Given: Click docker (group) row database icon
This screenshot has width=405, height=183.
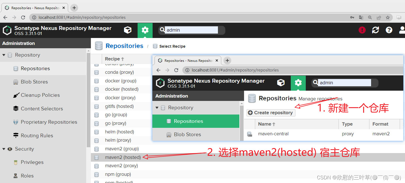Looking at the screenshot, I should click(96, 81).
